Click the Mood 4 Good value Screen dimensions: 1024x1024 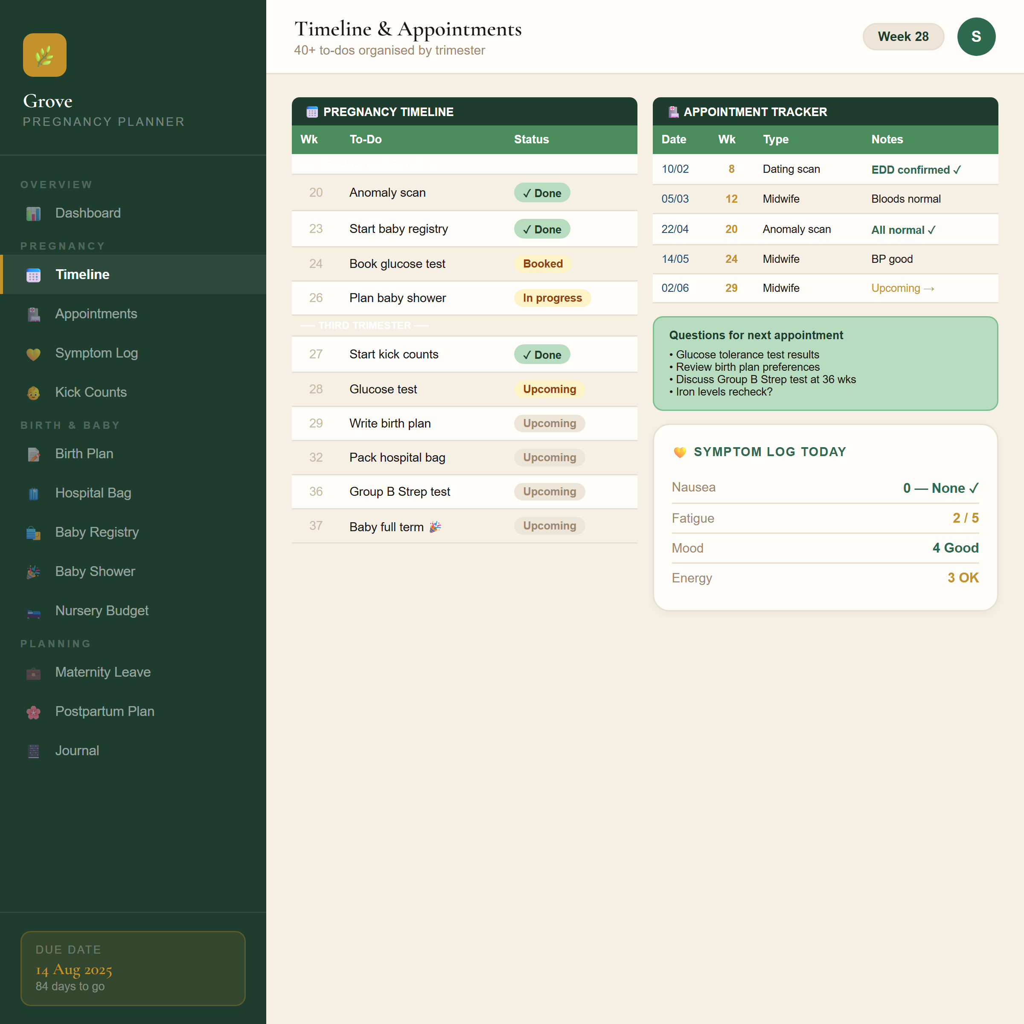(955, 548)
